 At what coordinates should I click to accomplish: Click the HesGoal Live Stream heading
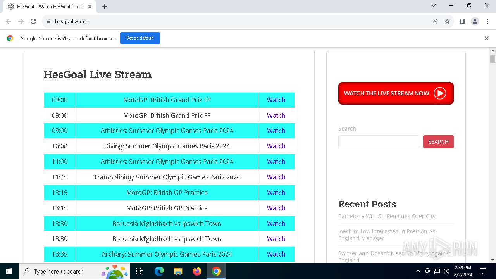98,74
